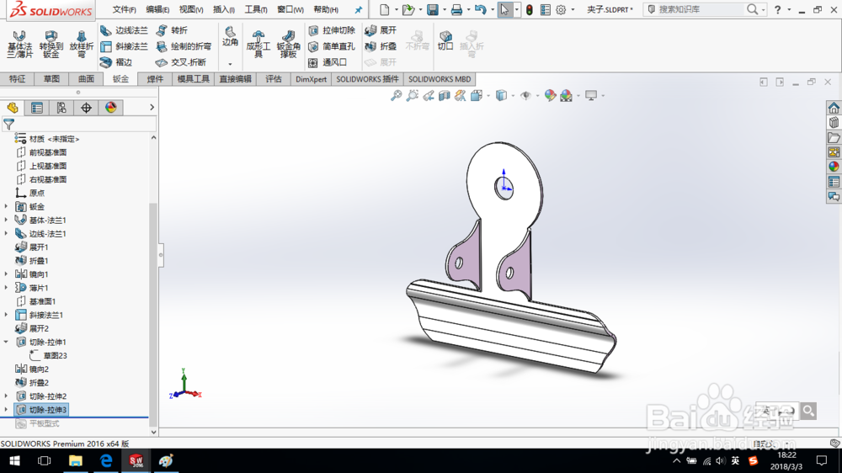Screen dimensions: 842x473
Task: Select 斜接法兰1 in the feature tree
Action: pos(46,315)
